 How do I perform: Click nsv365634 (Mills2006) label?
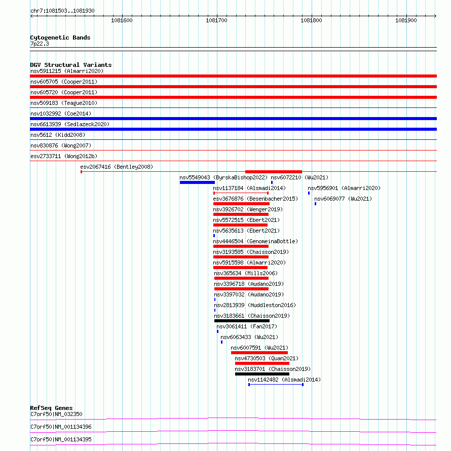(246, 273)
